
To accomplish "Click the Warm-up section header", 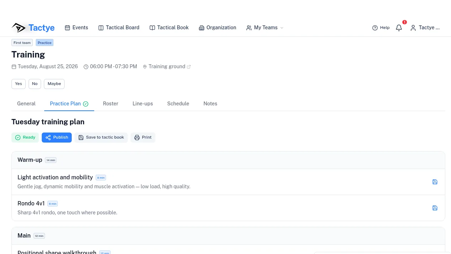I will click(228, 160).
